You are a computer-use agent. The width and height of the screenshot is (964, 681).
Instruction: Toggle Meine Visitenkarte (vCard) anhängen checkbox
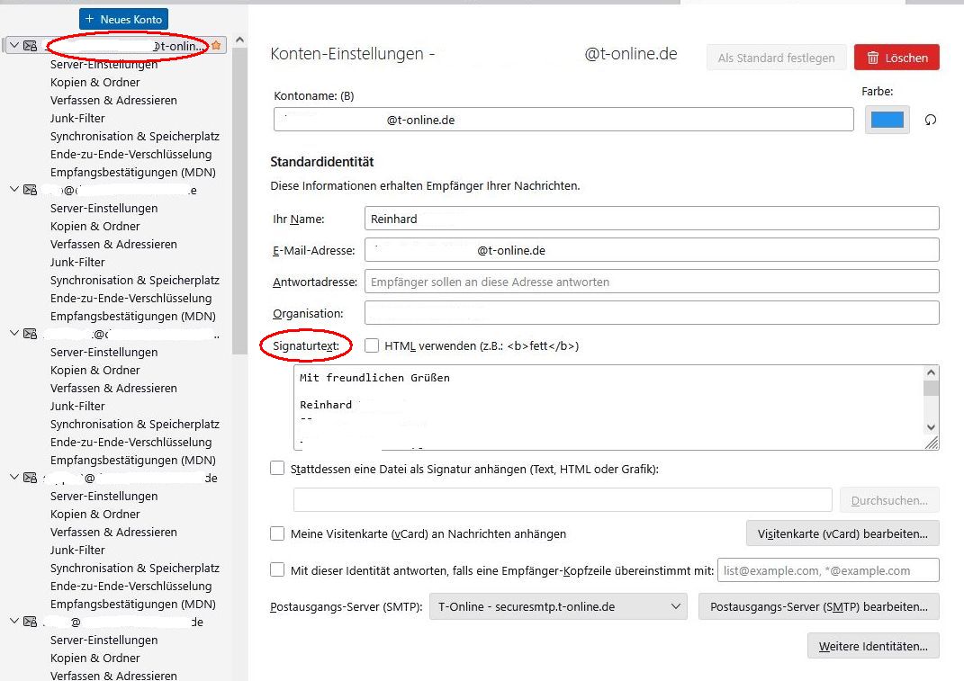click(x=277, y=533)
